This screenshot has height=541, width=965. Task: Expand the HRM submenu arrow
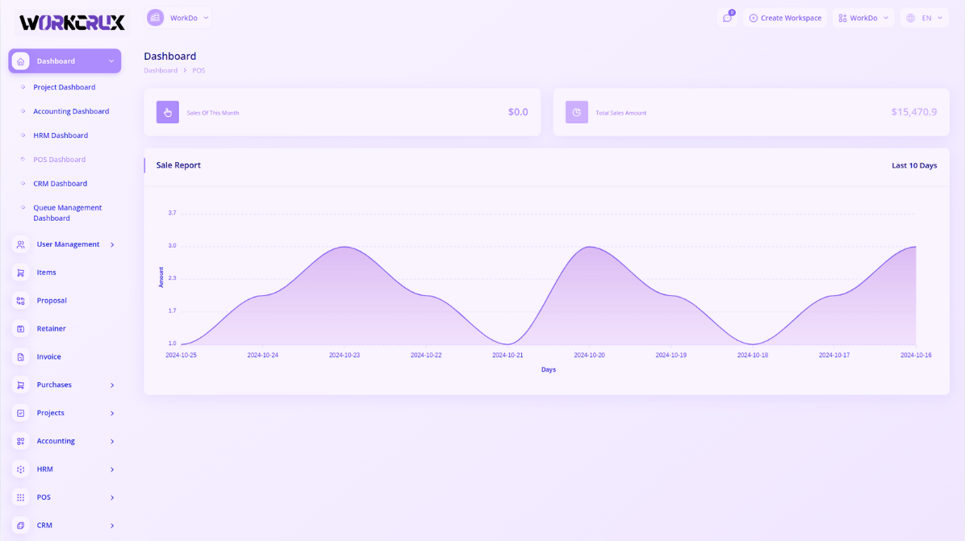pos(112,470)
